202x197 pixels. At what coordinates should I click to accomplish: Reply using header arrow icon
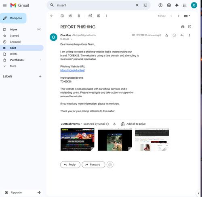[182, 35]
